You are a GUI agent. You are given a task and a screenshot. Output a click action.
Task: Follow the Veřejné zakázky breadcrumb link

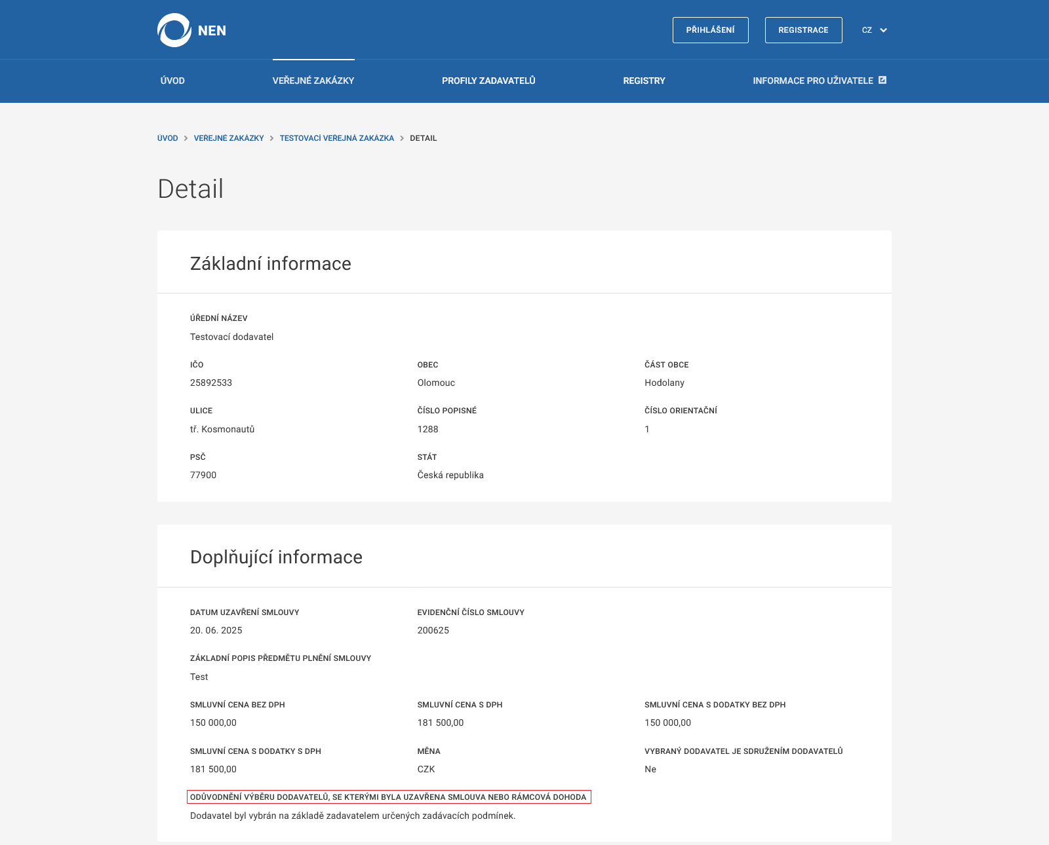coord(229,138)
